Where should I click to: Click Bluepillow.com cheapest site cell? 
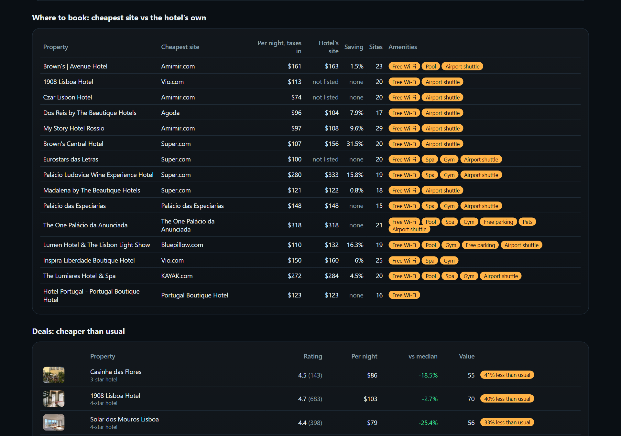182,245
